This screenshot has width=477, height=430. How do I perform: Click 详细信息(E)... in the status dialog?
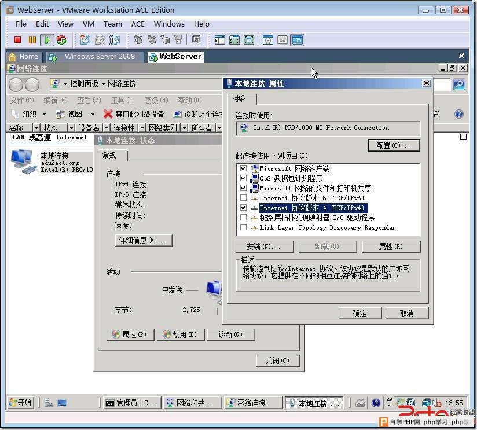144,240
